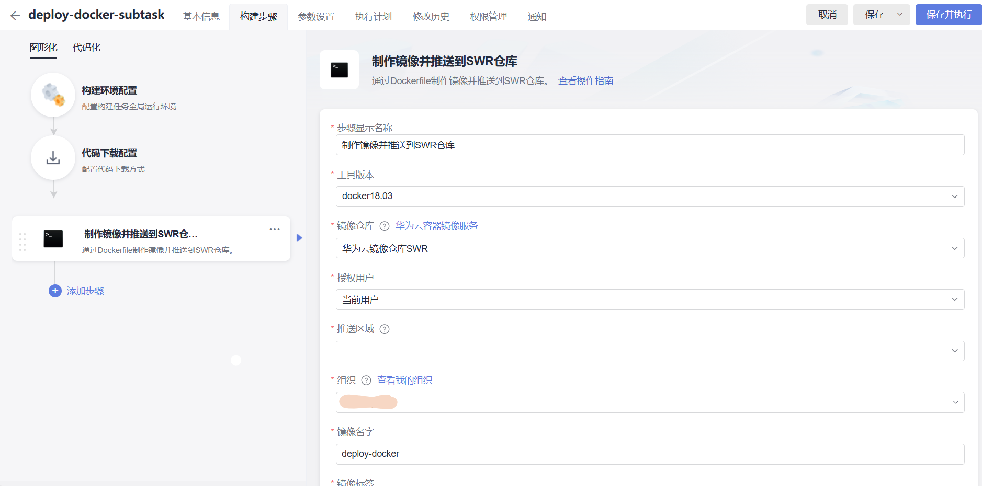The width and height of the screenshot is (982, 486).
Task: Open the 授权用户 当前用户 dropdown
Action: click(650, 299)
